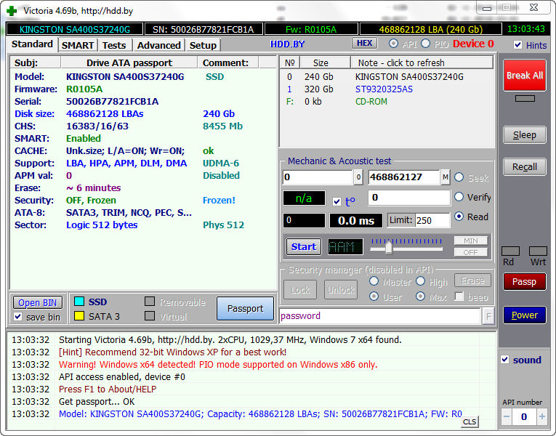Screen dimensions: 556x436
Task: Click the OFF acoustic button
Action: [470, 252]
